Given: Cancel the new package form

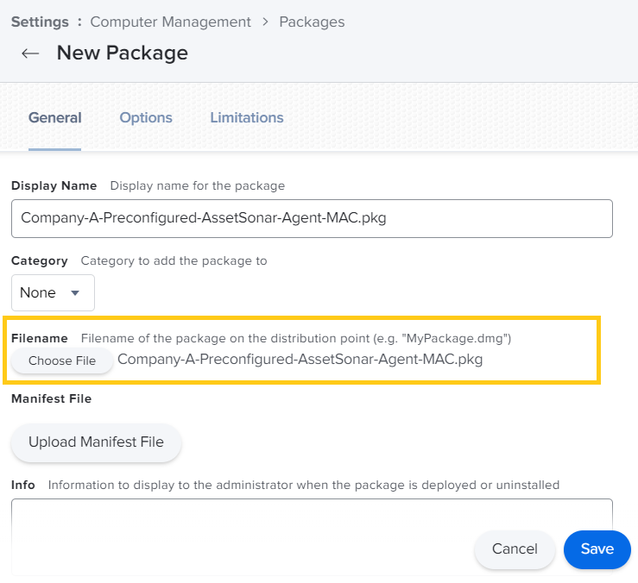Looking at the screenshot, I should [515, 549].
